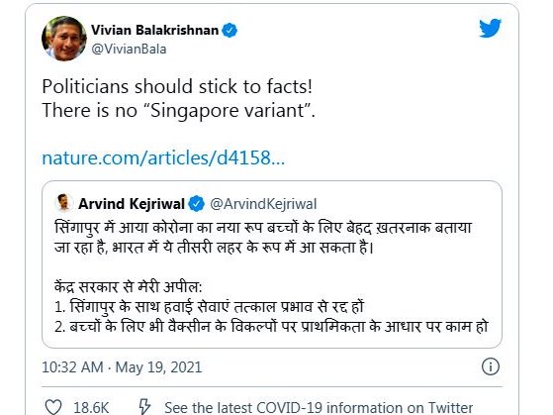Click the 18.6K likes count
This screenshot has width=553, height=415.
click(91, 408)
